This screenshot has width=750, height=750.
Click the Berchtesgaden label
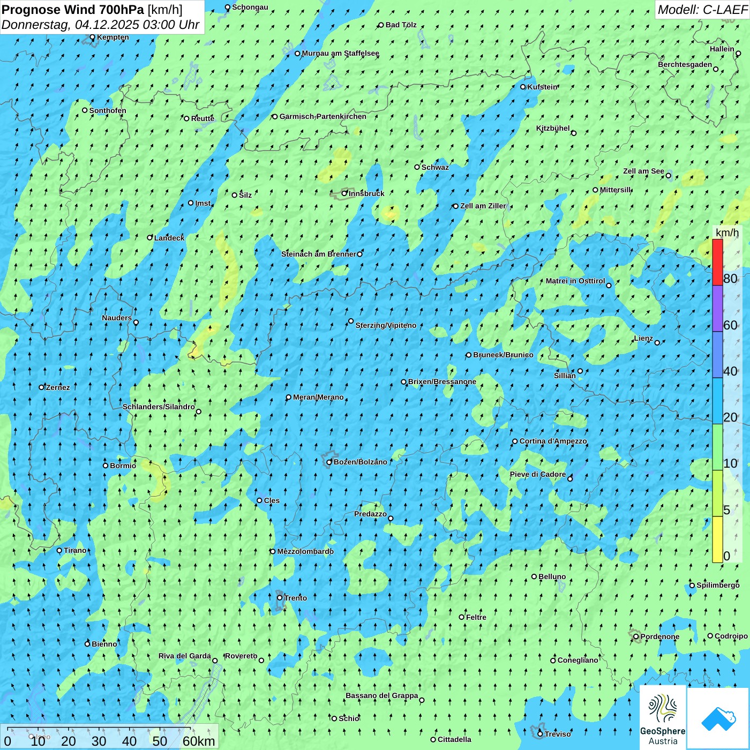685,64
